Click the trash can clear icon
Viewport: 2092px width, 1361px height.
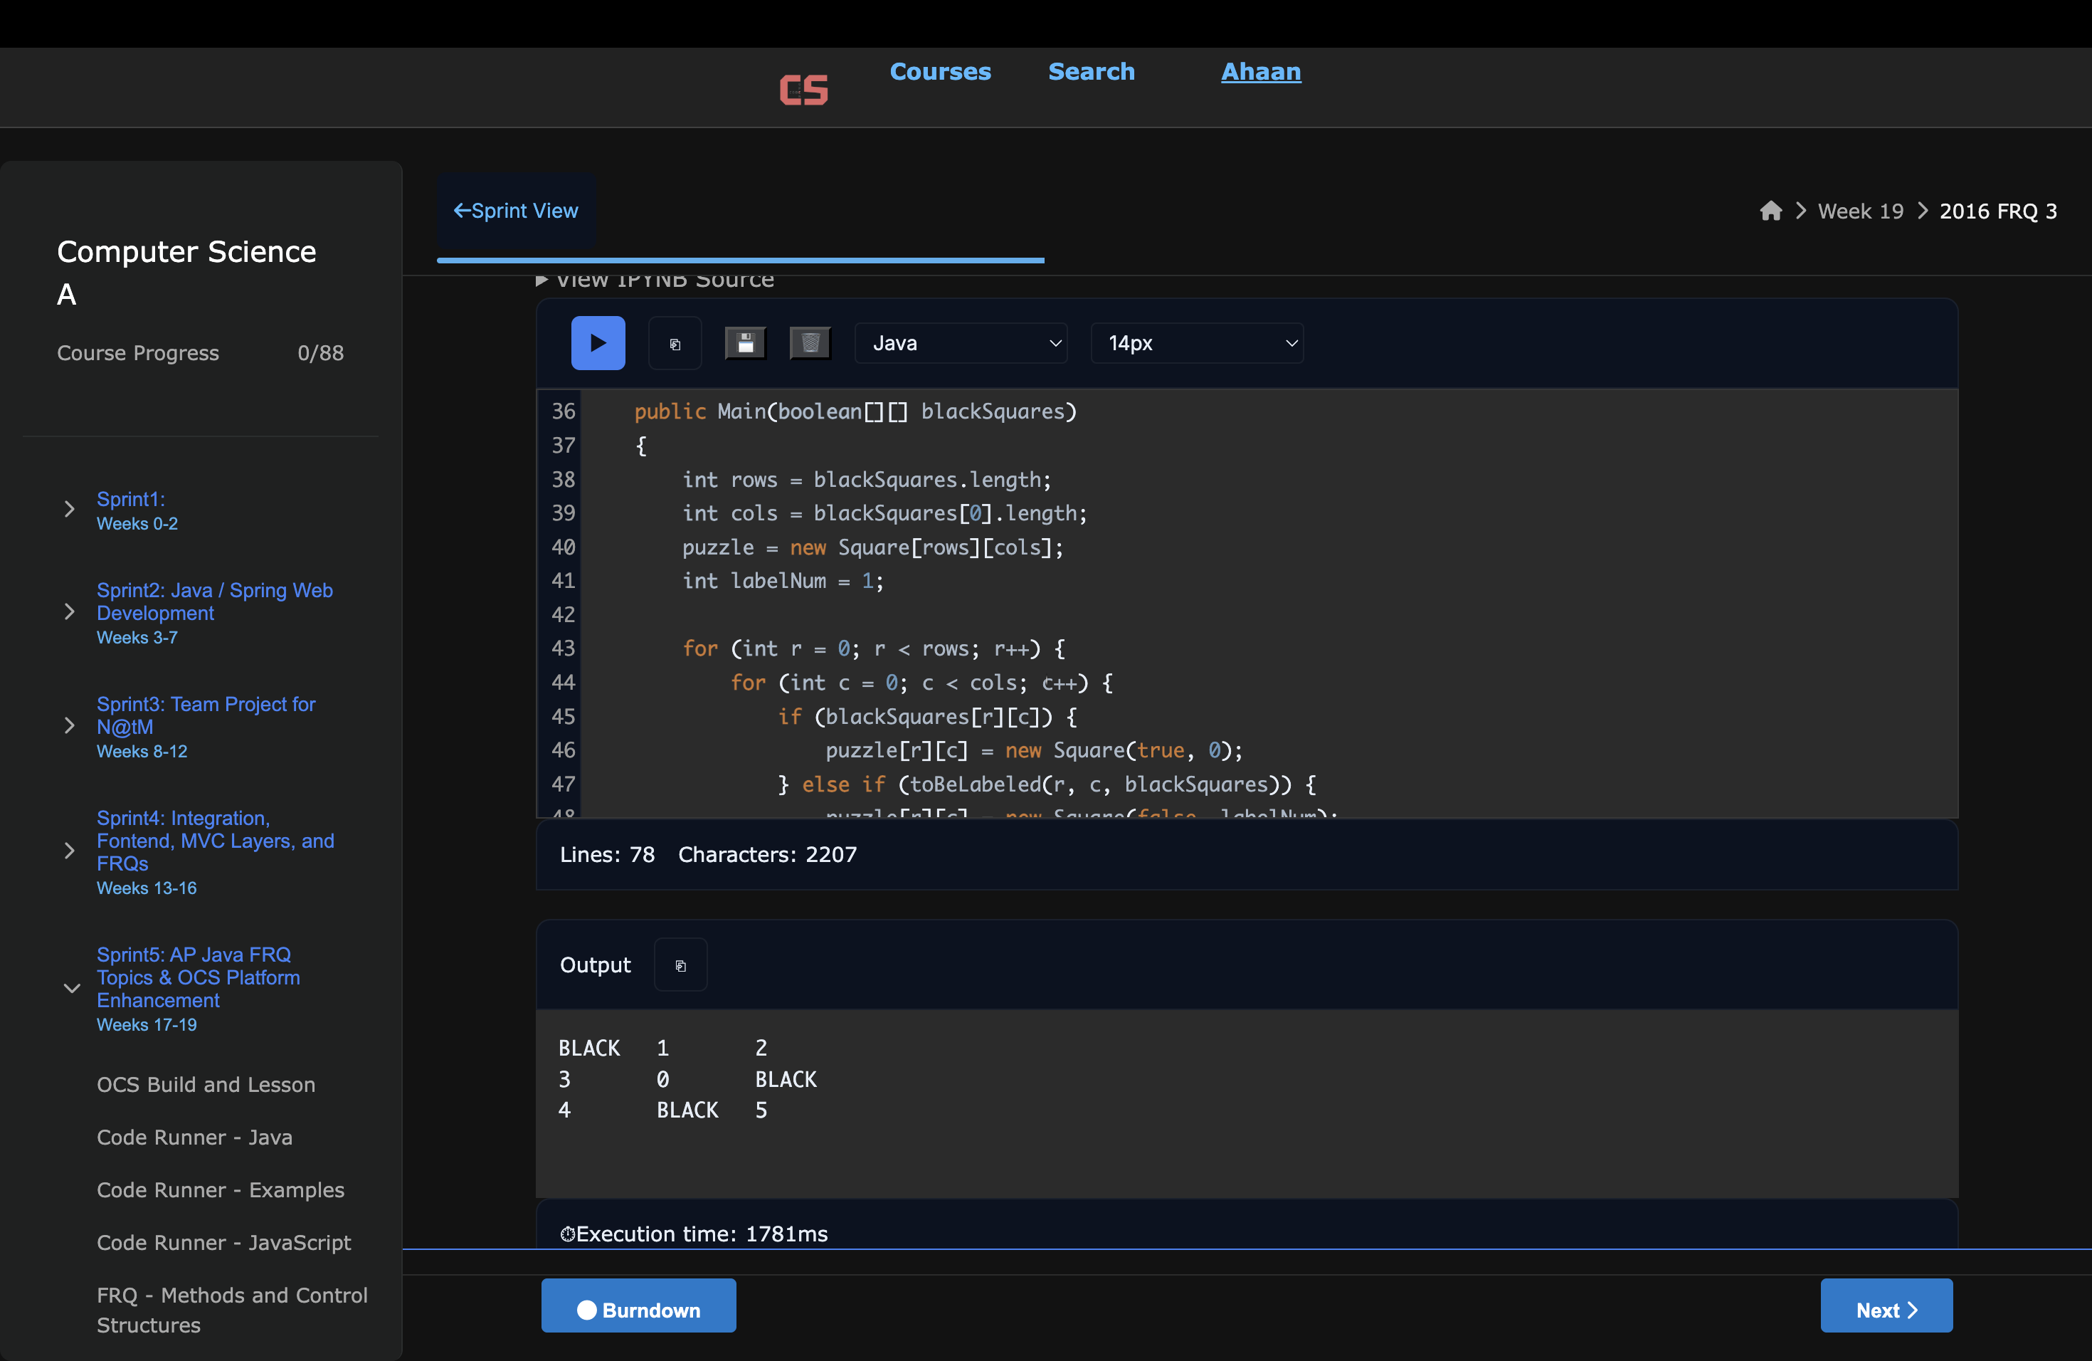[810, 343]
